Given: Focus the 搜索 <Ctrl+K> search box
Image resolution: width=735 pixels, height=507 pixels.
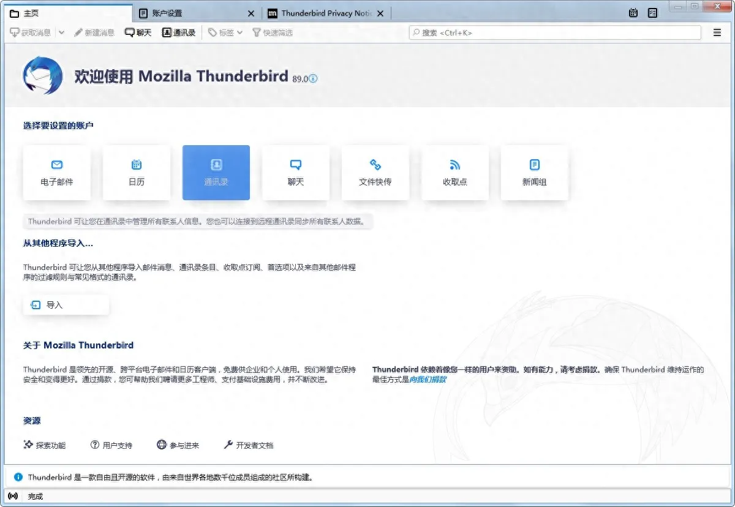Looking at the screenshot, I should [x=555, y=32].
